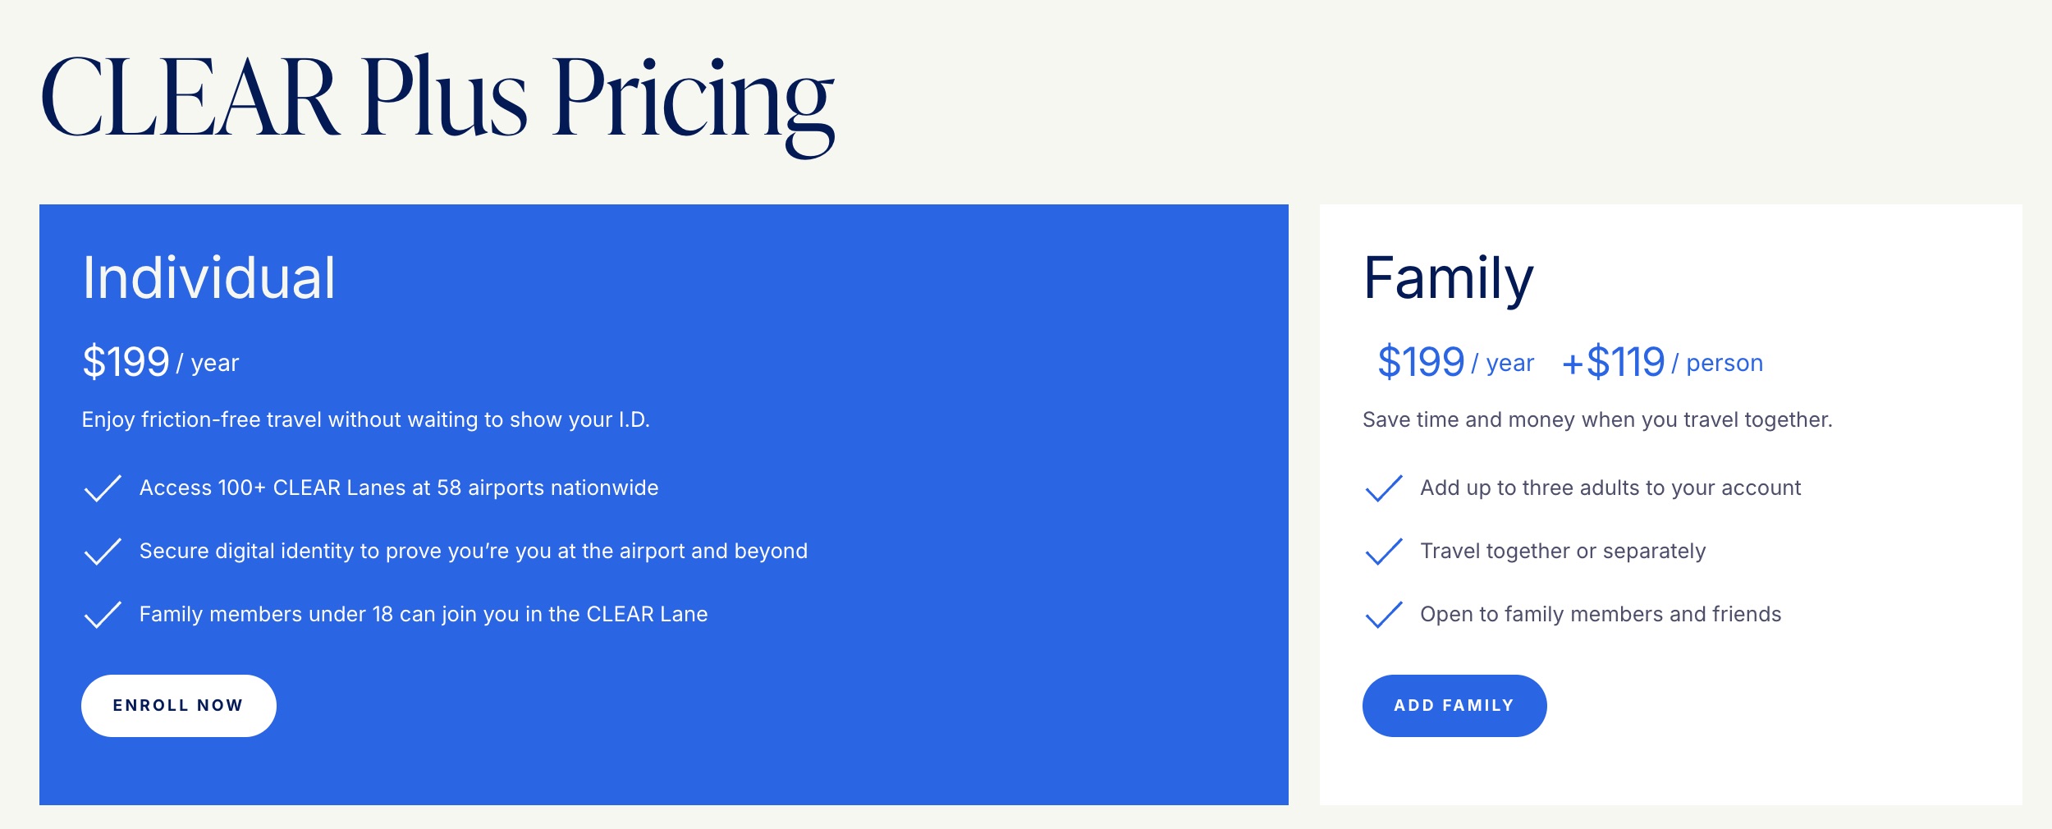This screenshot has width=2052, height=829.
Task: Click the Add Family button
Action: 1454,704
